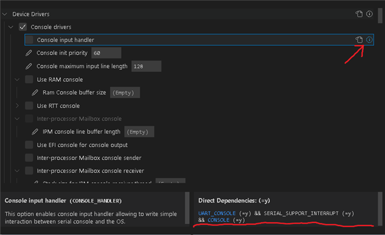Click copy icon on Device Drivers row
This screenshot has width=385, height=235.
pyautogui.click(x=359, y=14)
